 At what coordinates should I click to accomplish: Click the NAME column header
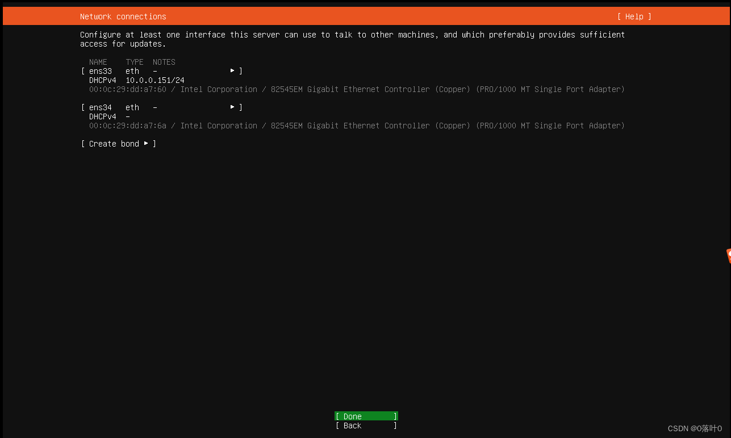[x=98, y=62]
